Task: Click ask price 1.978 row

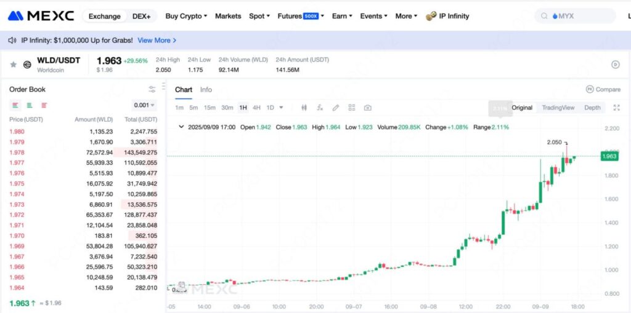Action: tap(83, 153)
